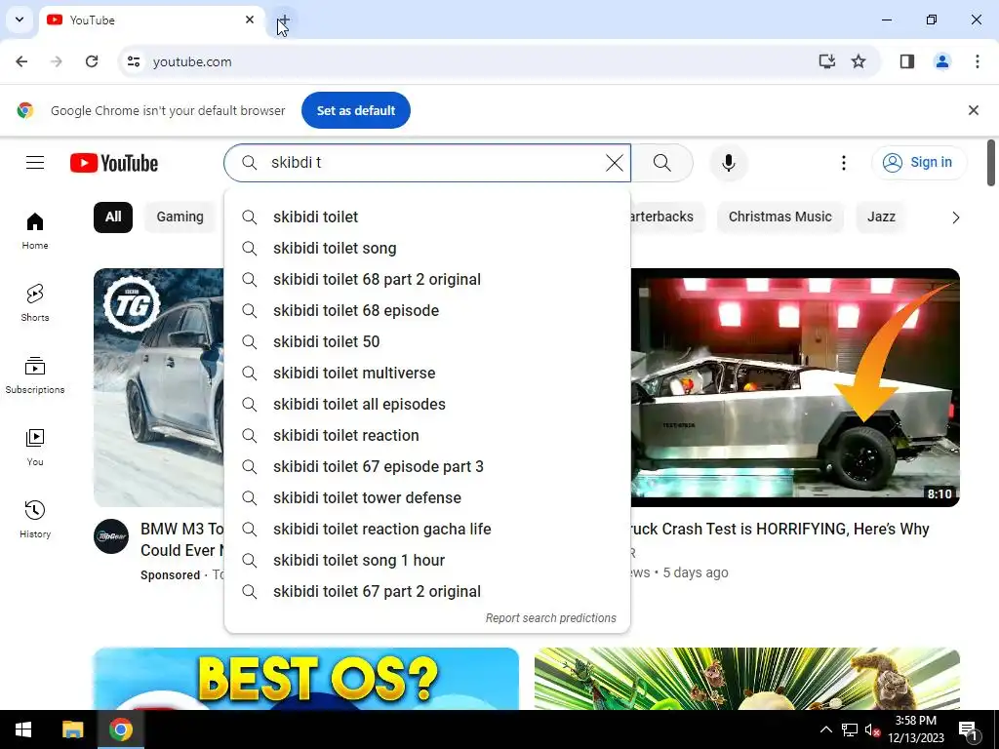Go to Home in sidebar
Viewport: 999px width, 749px height.
click(35, 231)
